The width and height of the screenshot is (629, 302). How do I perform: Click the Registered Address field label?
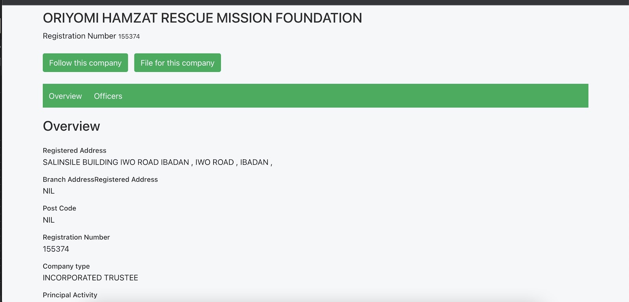coord(74,151)
